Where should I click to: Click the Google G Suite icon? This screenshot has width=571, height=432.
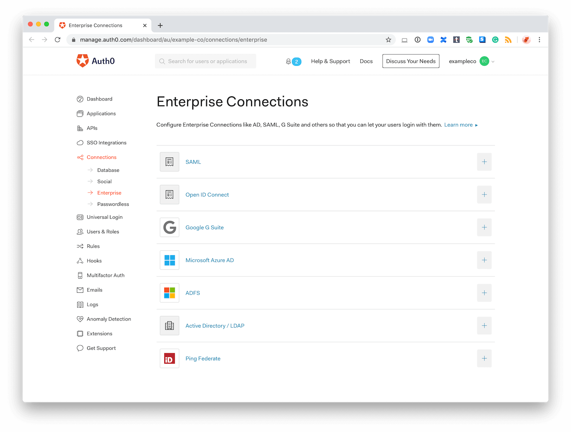tap(169, 227)
